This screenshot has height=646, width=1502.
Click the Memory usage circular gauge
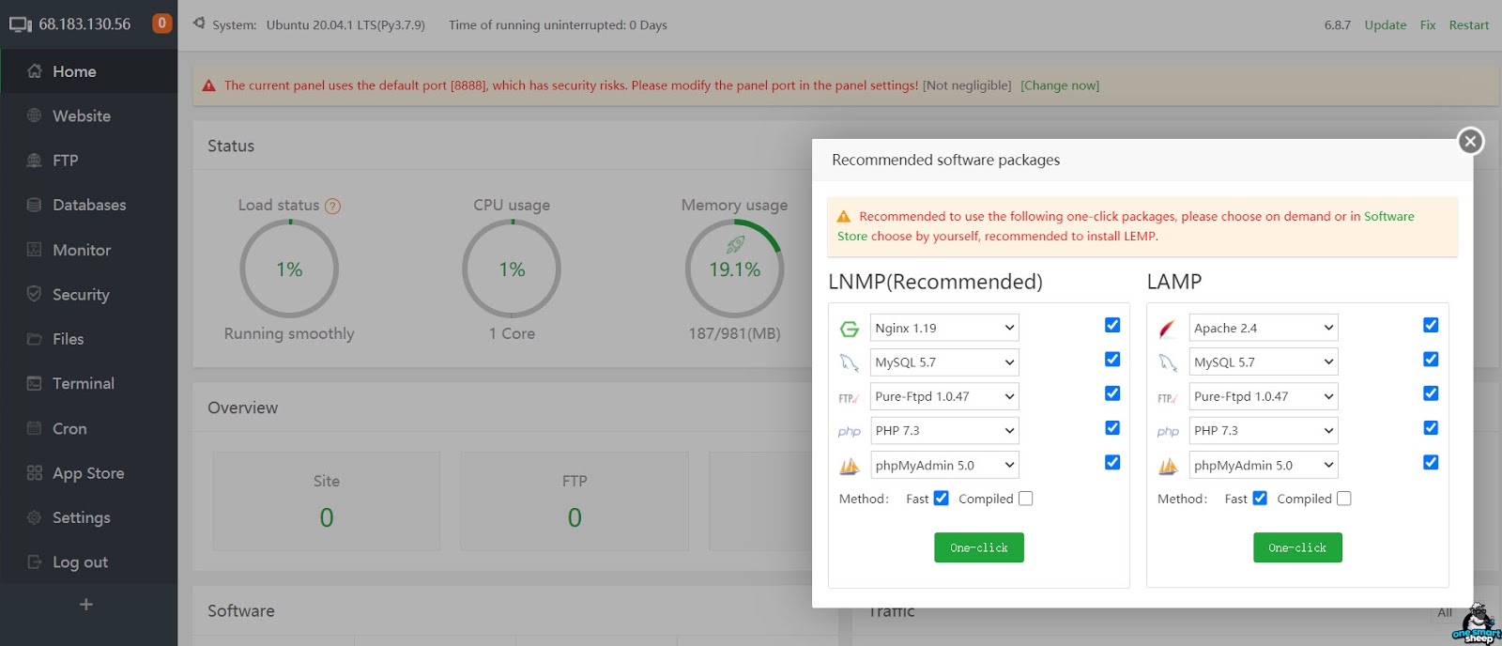(x=734, y=269)
